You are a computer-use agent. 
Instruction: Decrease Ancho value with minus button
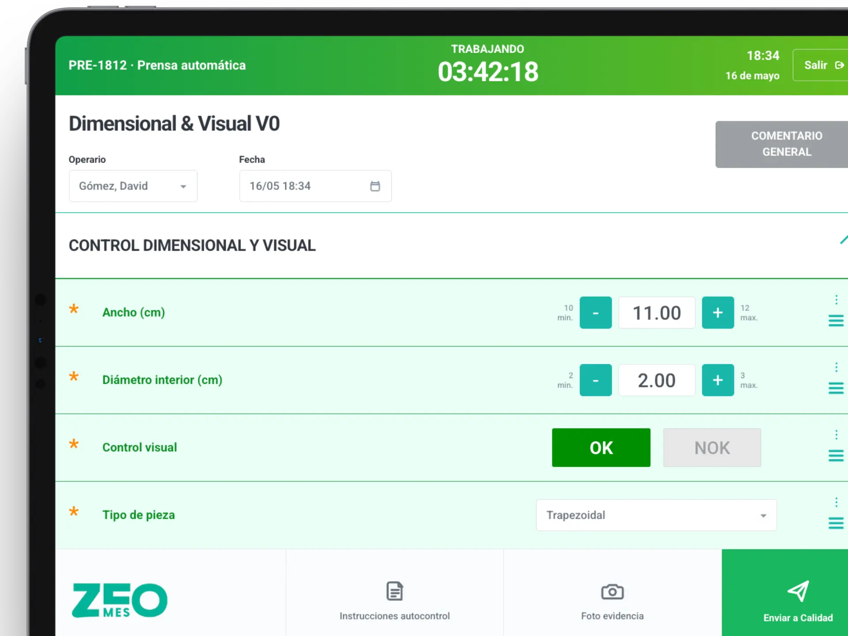(595, 313)
